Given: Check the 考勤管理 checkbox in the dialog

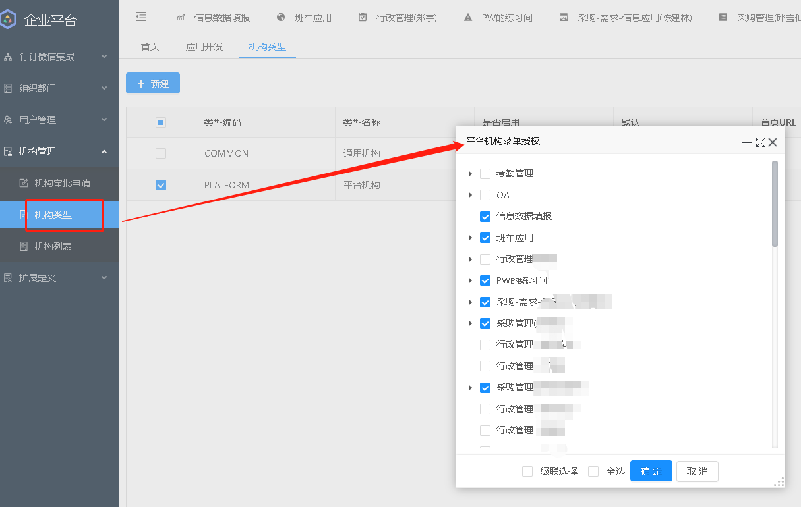Looking at the screenshot, I should 485,173.
